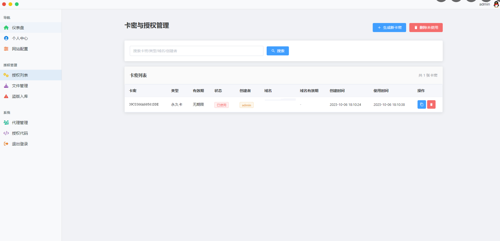This screenshot has height=241, width=500.
Task: Click the file management download icon
Action: [x=6, y=86]
